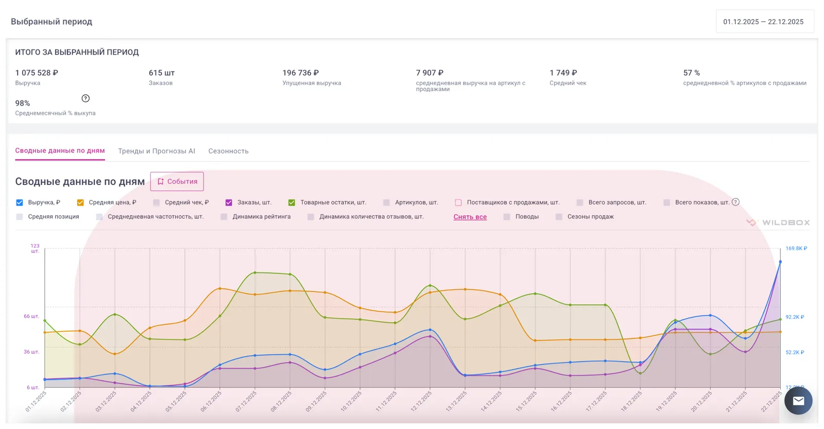Enable the Поводы checkbox
Viewport: 824px width, 429px height.
coord(507,217)
